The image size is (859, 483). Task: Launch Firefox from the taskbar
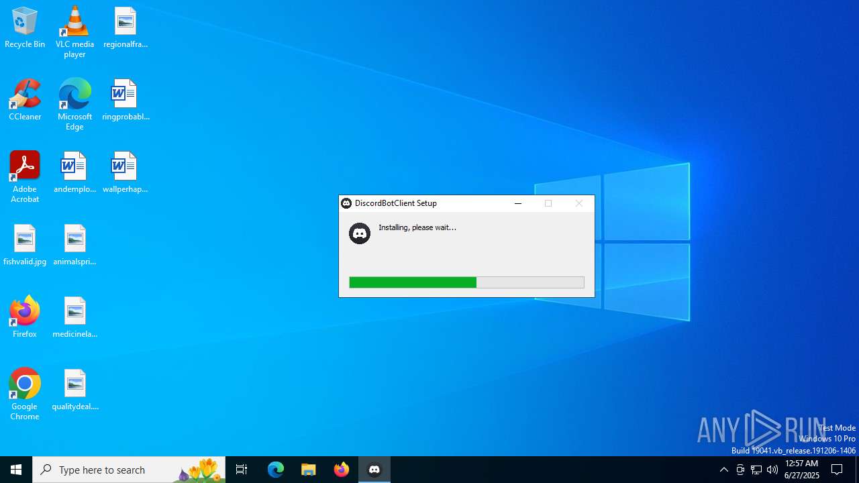[342, 470]
